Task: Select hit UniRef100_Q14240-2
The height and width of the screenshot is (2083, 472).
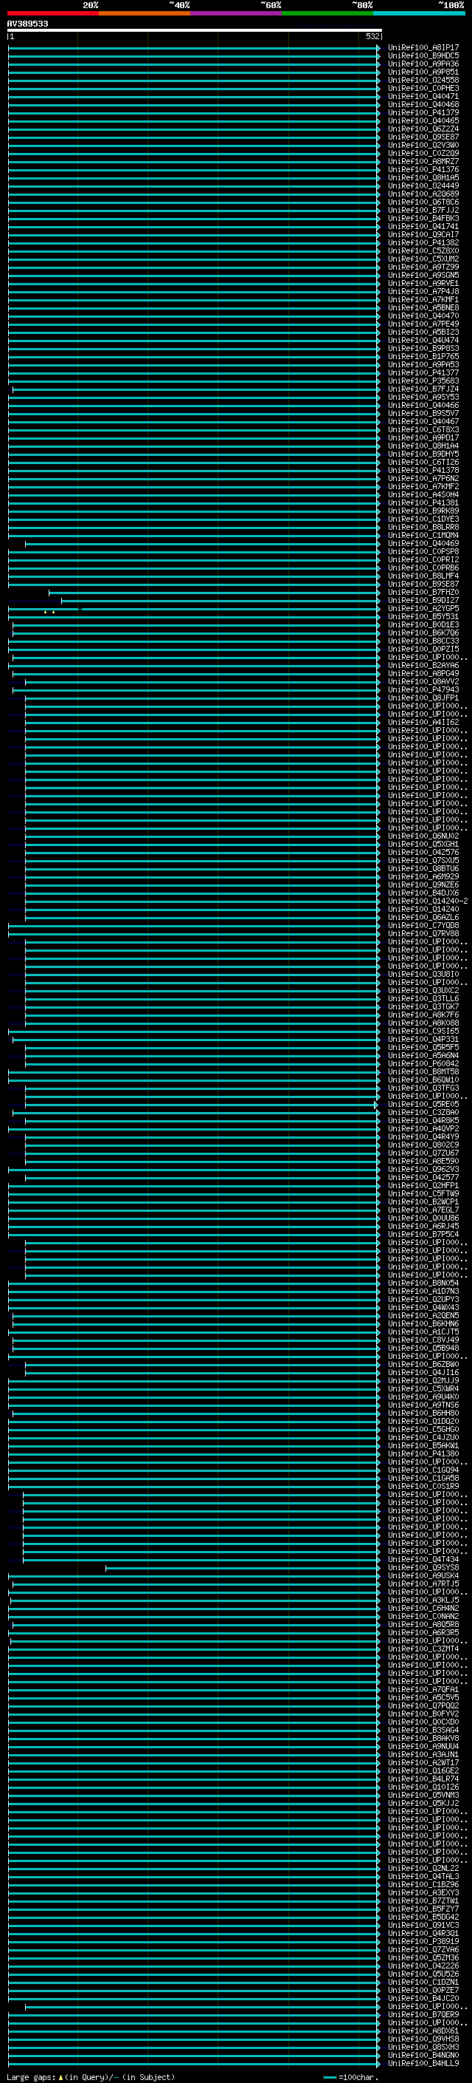Action: coord(428,901)
